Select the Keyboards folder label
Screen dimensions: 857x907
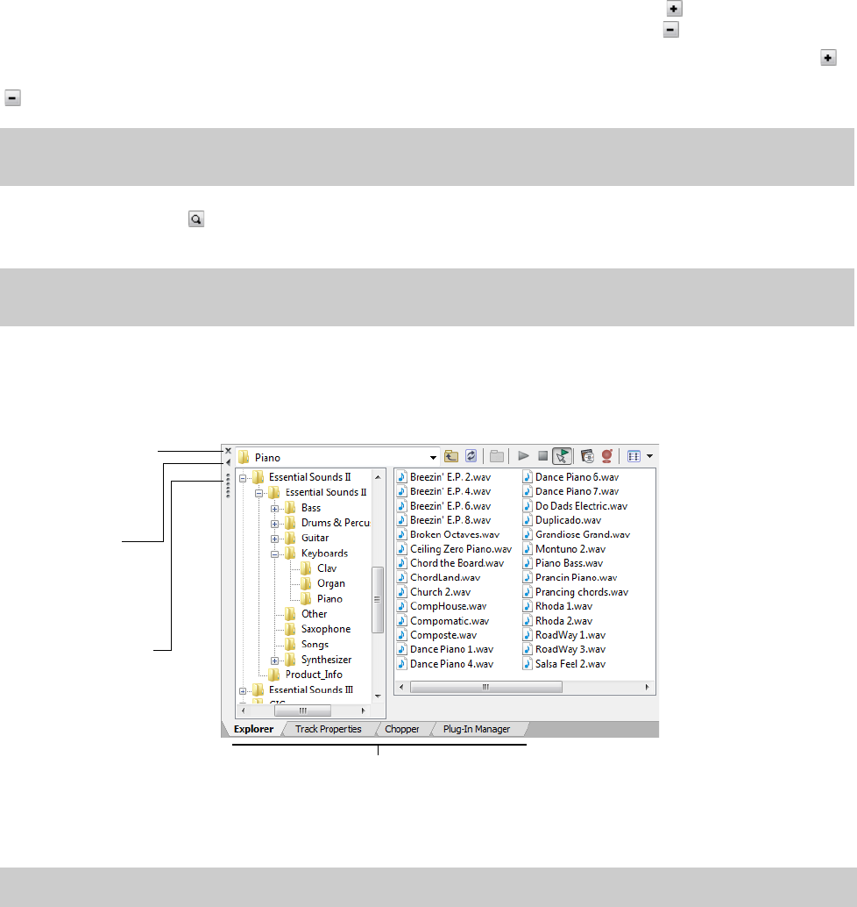[325, 553]
